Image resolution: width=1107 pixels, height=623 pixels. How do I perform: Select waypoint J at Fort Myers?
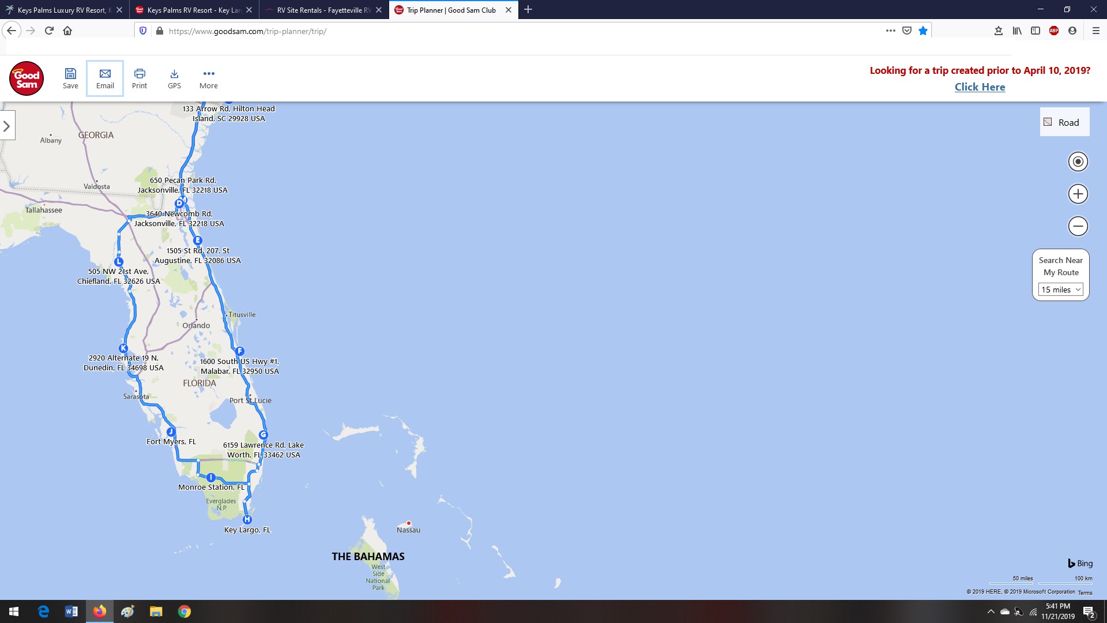[x=171, y=432]
